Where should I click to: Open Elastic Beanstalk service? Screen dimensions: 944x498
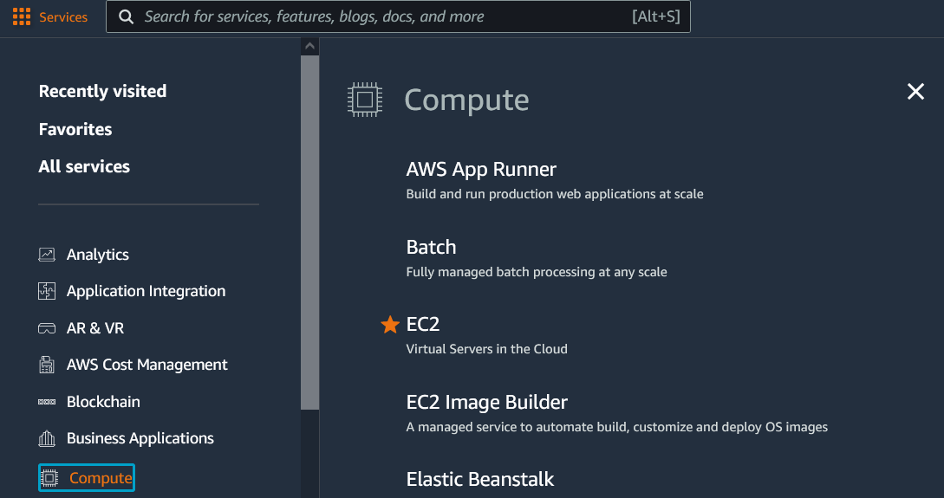pyautogui.click(x=480, y=479)
